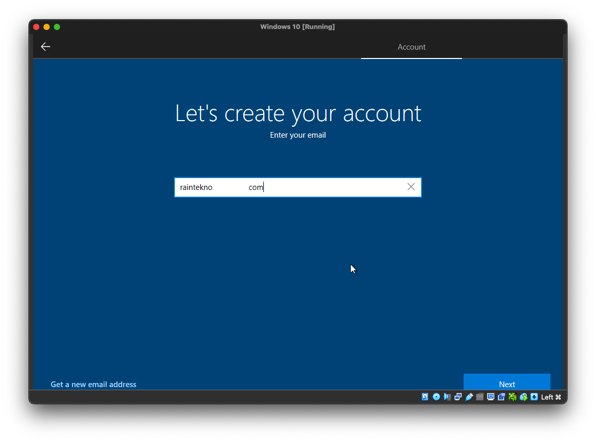Click the USB devices icon

469,397
